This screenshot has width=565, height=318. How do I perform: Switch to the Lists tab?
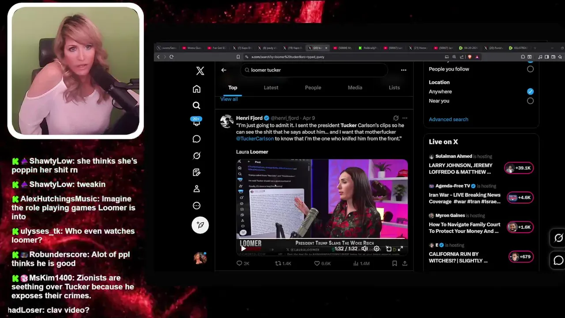pos(394,87)
